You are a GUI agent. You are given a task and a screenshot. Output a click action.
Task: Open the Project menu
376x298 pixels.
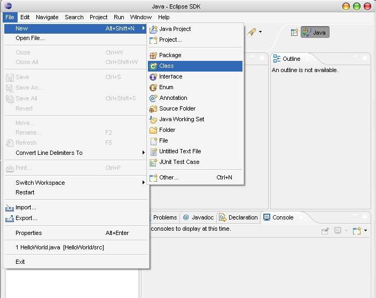point(99,17)
